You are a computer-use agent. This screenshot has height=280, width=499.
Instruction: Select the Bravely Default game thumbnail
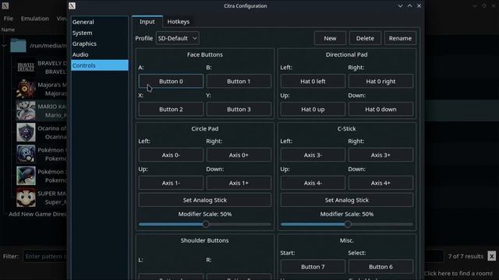pos(26,68)
